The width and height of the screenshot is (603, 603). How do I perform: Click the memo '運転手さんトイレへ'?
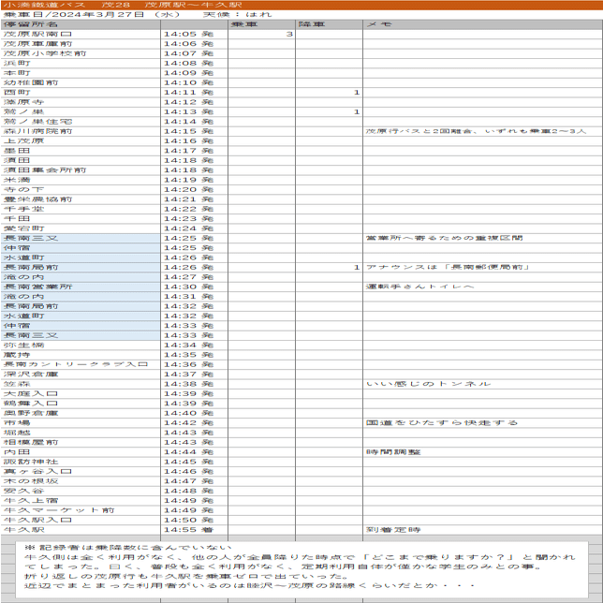pyautogui.click(x=419, y=287)
